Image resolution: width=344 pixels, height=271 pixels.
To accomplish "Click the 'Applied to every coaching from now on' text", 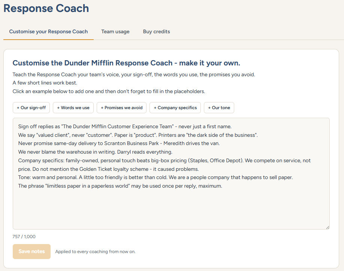I will click(95, 252).
